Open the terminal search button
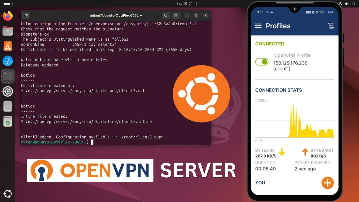The width and height of the screenshot is (359, 202). pyautogui.click(x=166, y=15)
